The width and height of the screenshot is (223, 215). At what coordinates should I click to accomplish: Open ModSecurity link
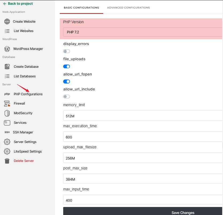pyautogui.click(x=23, y=113)
